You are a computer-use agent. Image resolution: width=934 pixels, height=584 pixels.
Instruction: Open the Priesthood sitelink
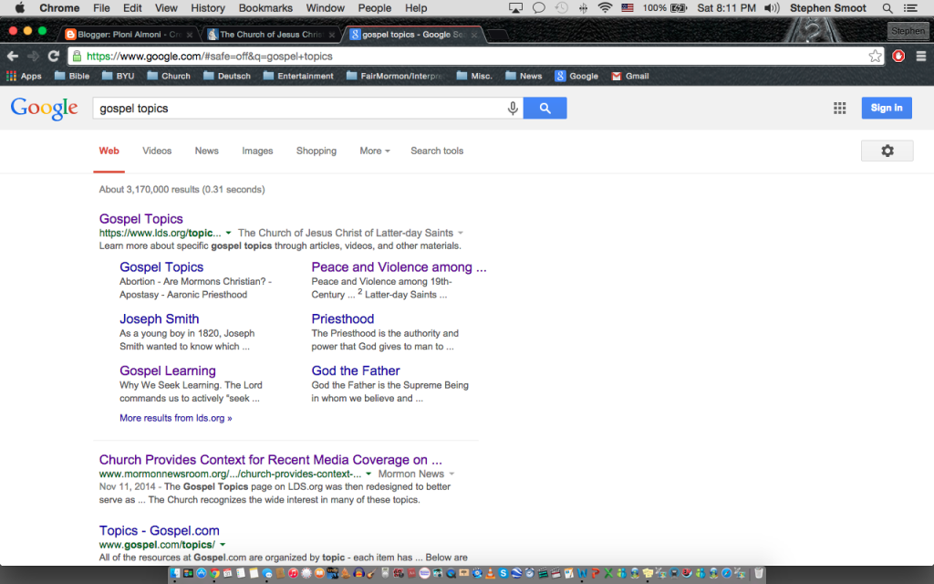pos(343,318)
